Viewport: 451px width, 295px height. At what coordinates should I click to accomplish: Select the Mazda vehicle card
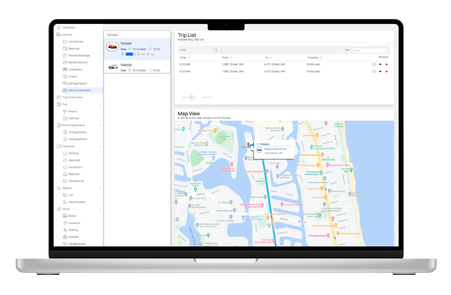pyautogui.click(x=137, y=67)
